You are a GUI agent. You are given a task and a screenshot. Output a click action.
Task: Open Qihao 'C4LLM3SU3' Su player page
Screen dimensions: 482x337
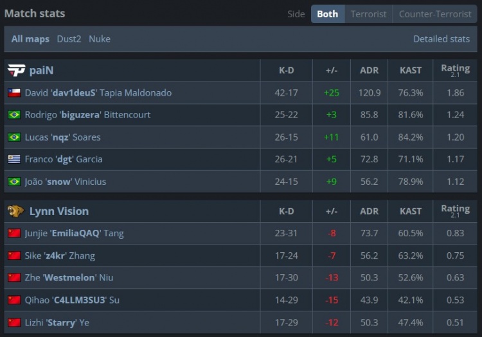pos(72,300)
